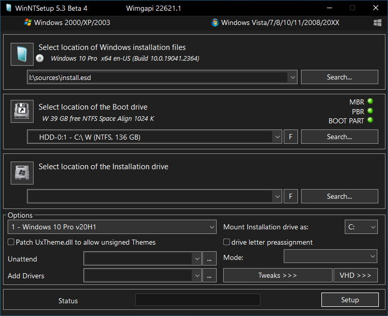
Task: Open the VHD >>> options
Action: point(355,275)
